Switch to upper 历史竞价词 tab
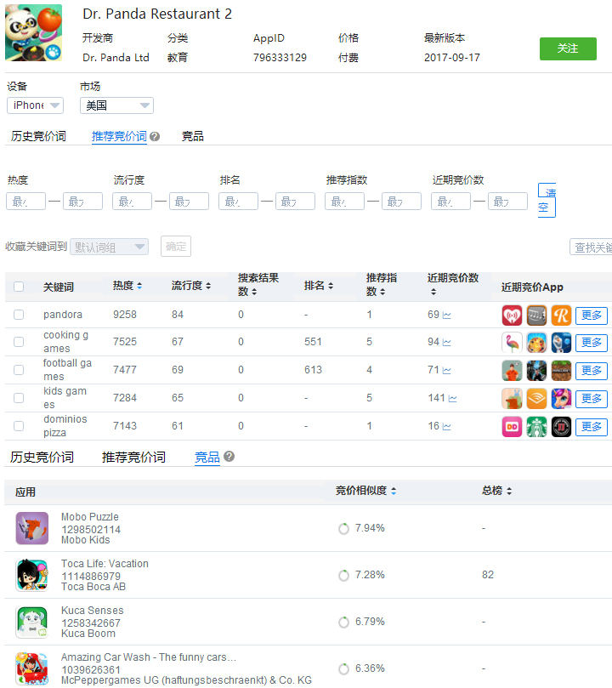Viewport: 612px width, 688px height. click(x=38, y=136)
